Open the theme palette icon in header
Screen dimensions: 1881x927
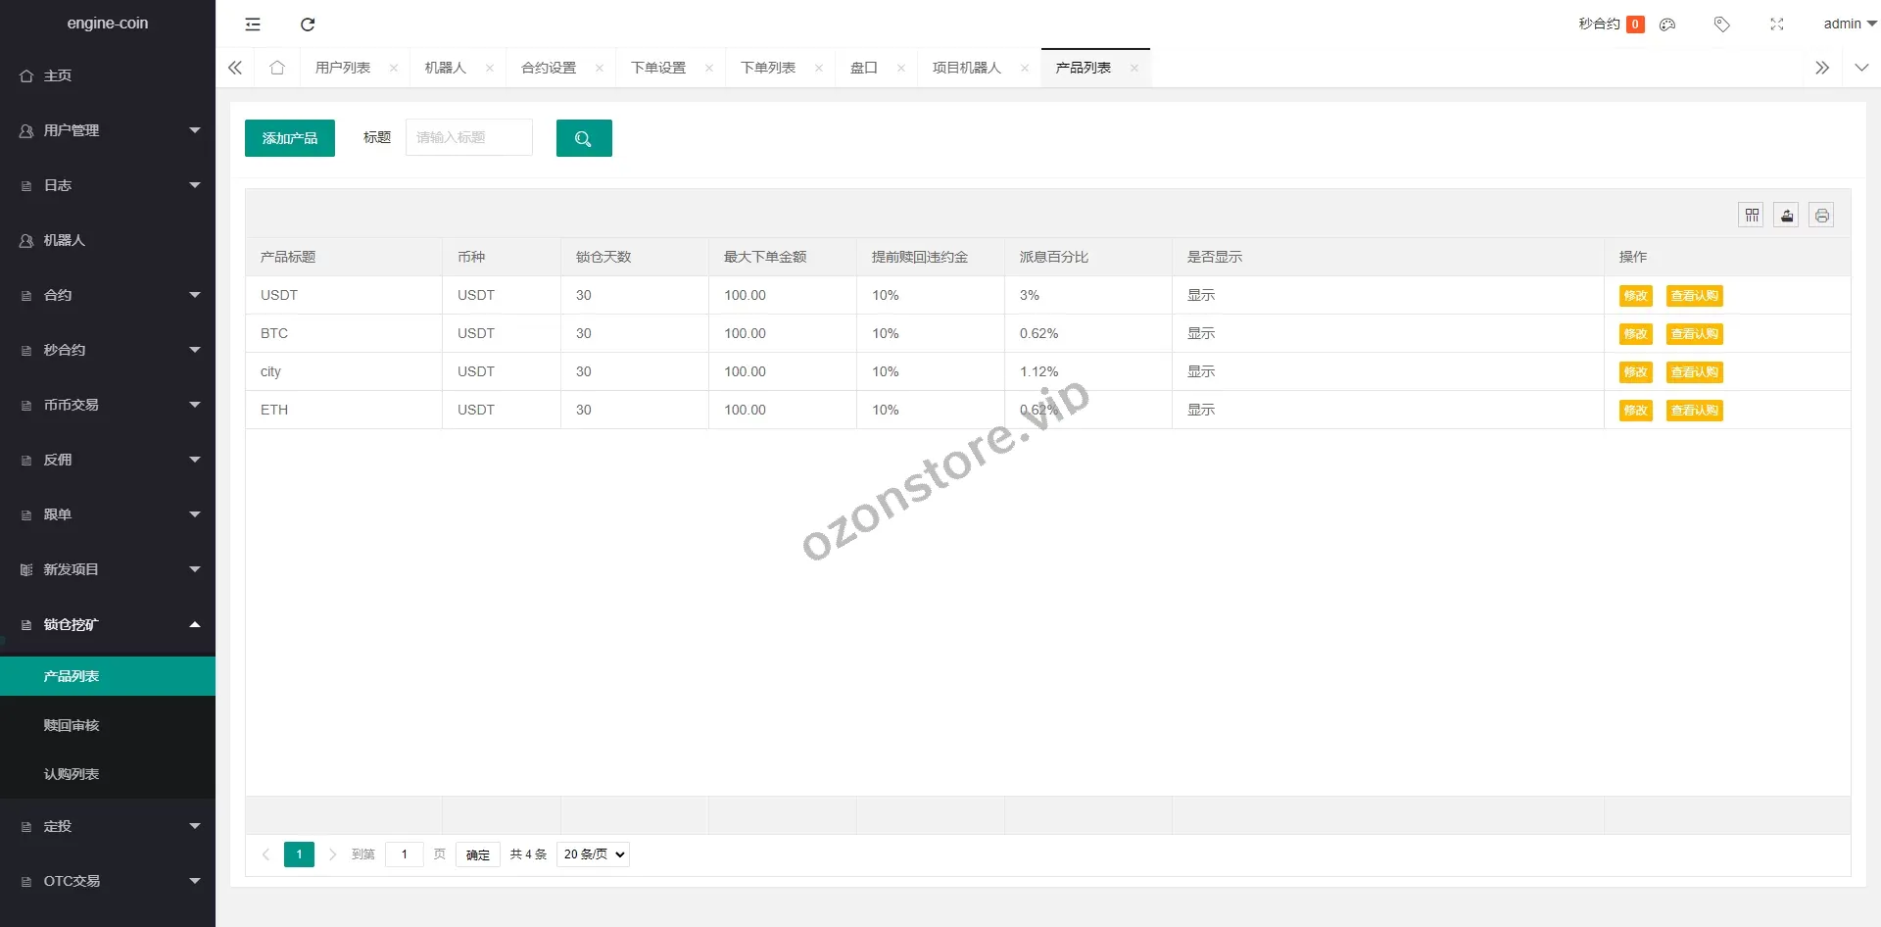pos(1667,24)
